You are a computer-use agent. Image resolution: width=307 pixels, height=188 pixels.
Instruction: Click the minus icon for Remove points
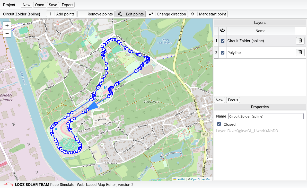(x=82, y=14)
